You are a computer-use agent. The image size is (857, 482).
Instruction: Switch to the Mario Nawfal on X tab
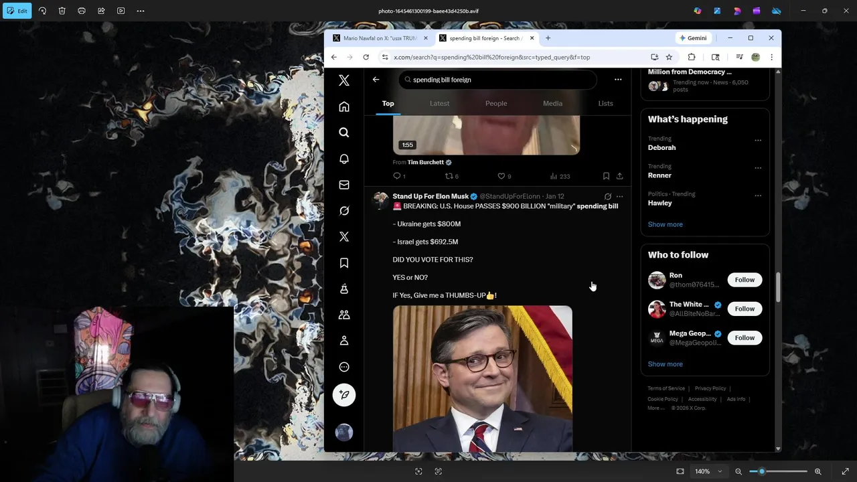click(x=378, y=38)
